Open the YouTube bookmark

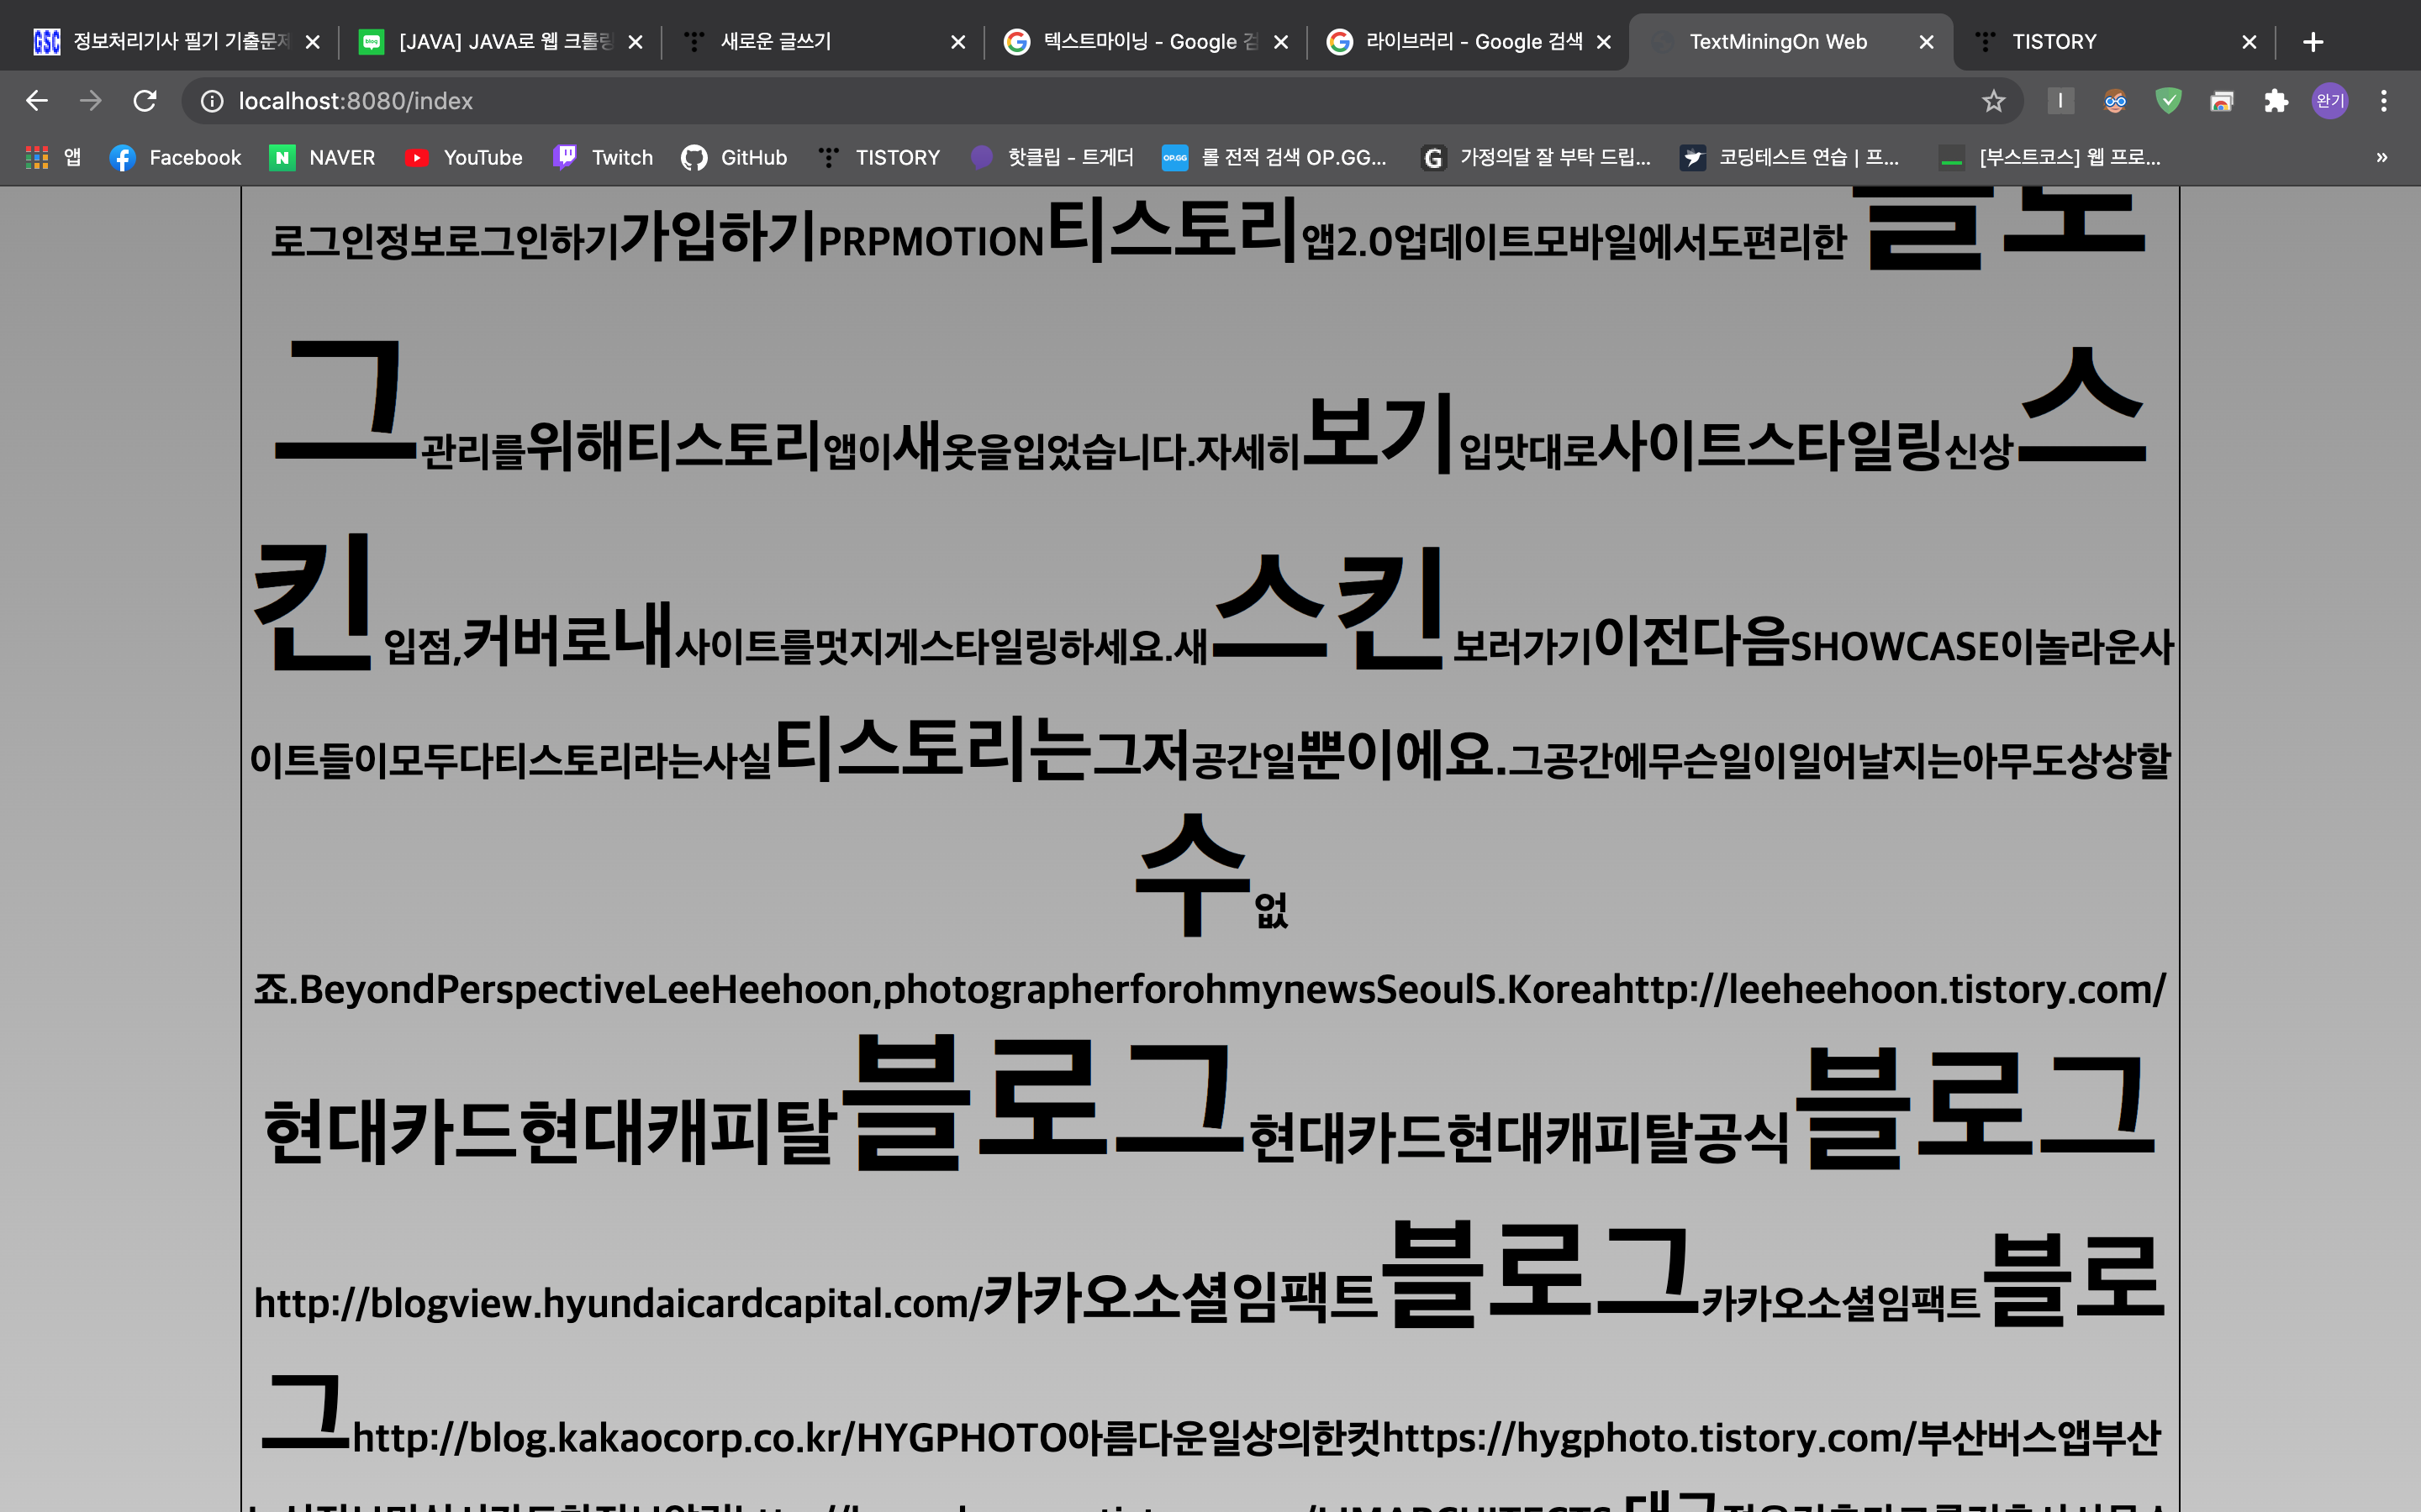tap(463, 157)
